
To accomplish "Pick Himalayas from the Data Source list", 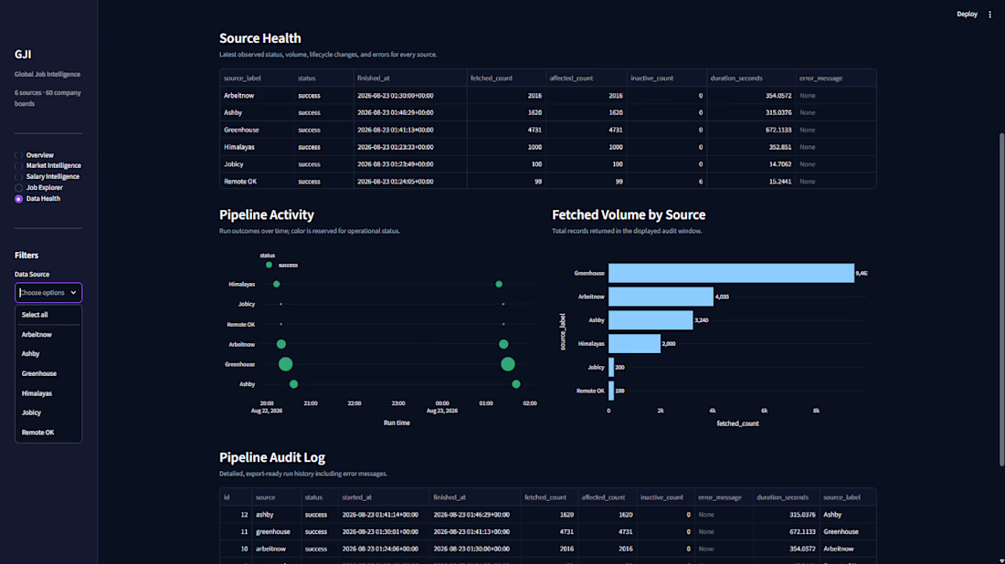I will tap(48, 393).
